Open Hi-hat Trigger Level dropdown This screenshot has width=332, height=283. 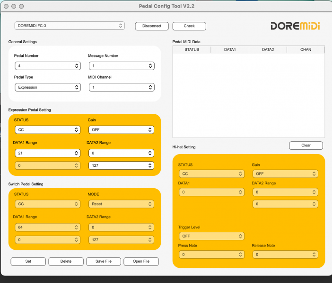[211, 236]
